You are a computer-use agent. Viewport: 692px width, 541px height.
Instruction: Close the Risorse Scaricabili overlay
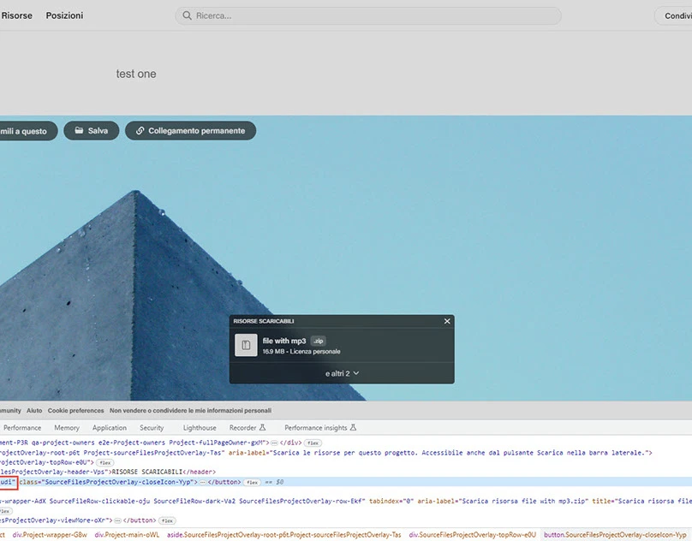pyautogui.click(x=447, y=321)
